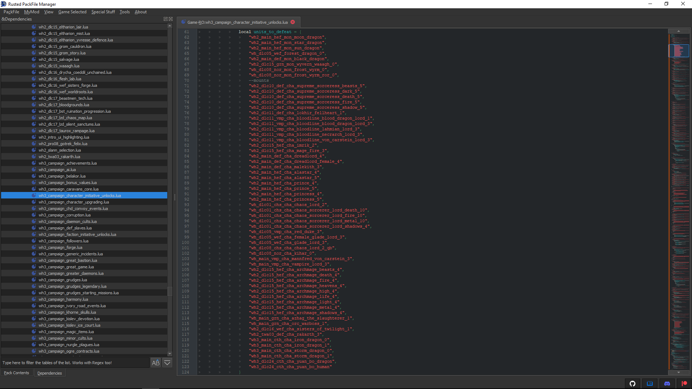Open the GitHub link icon

[632, 384]
